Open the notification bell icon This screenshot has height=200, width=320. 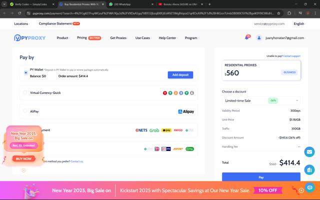click(x=247, y=38)
